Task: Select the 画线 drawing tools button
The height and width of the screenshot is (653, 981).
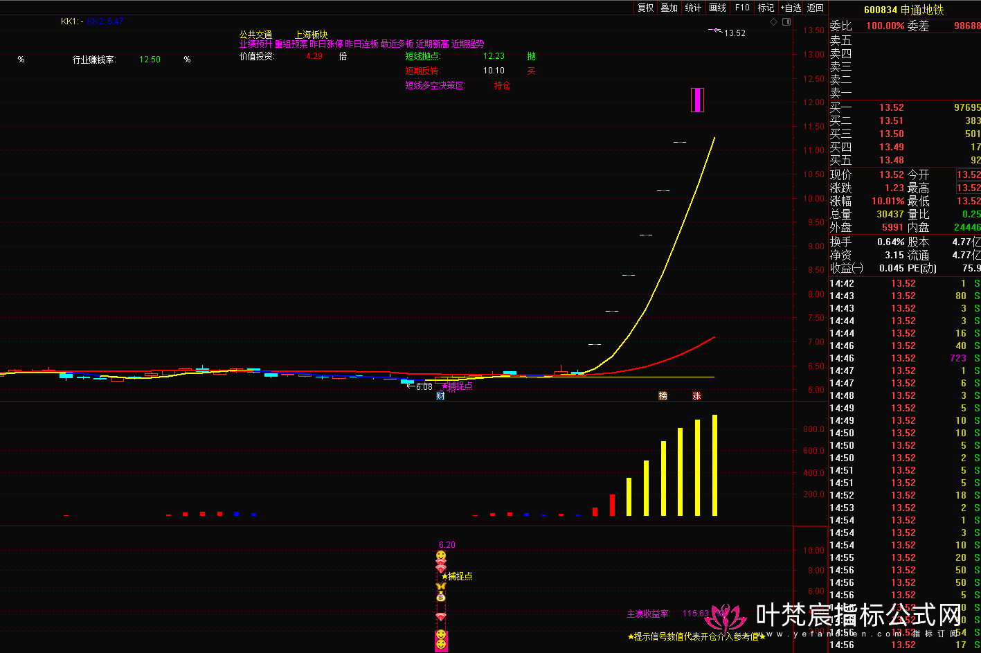Action: (x=718, y=8)
